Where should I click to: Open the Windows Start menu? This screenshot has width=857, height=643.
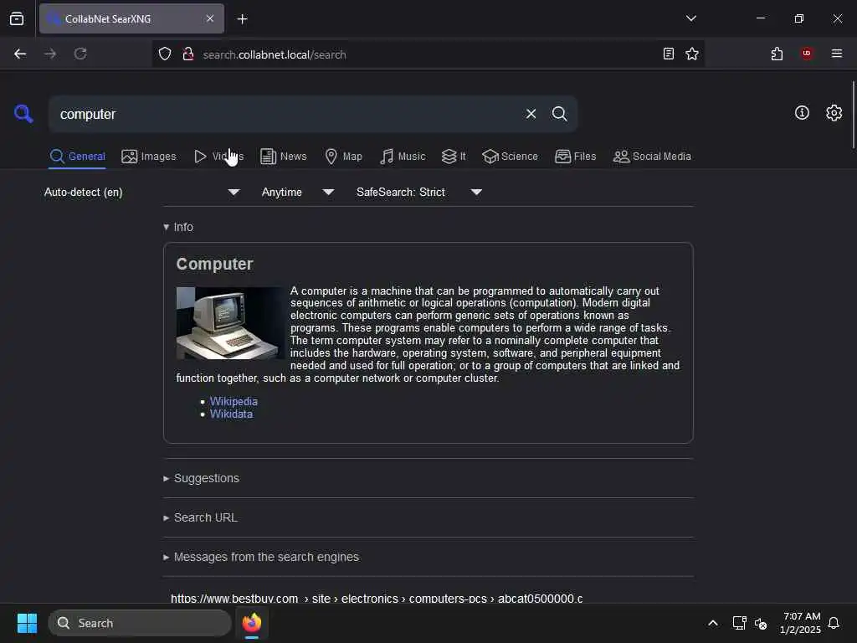pos(27,623)
